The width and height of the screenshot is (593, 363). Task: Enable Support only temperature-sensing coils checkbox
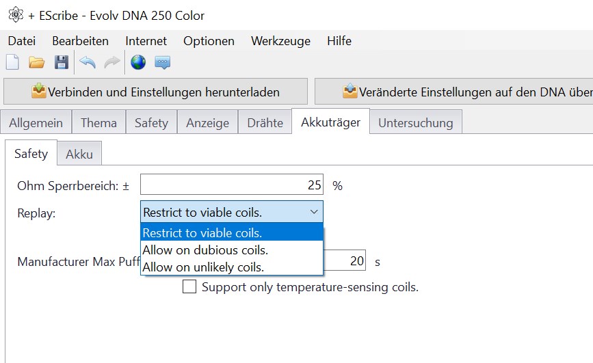pyautogui.click(x=189, y=287)
